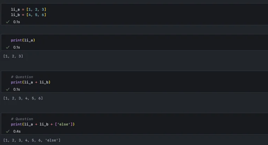268x145 pixels.
Task: Click the li_a variable name in the first cell
Action: 15,9
